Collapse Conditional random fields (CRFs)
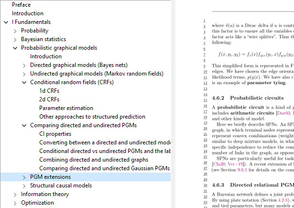The image size is (294, 208). [24, 83]
